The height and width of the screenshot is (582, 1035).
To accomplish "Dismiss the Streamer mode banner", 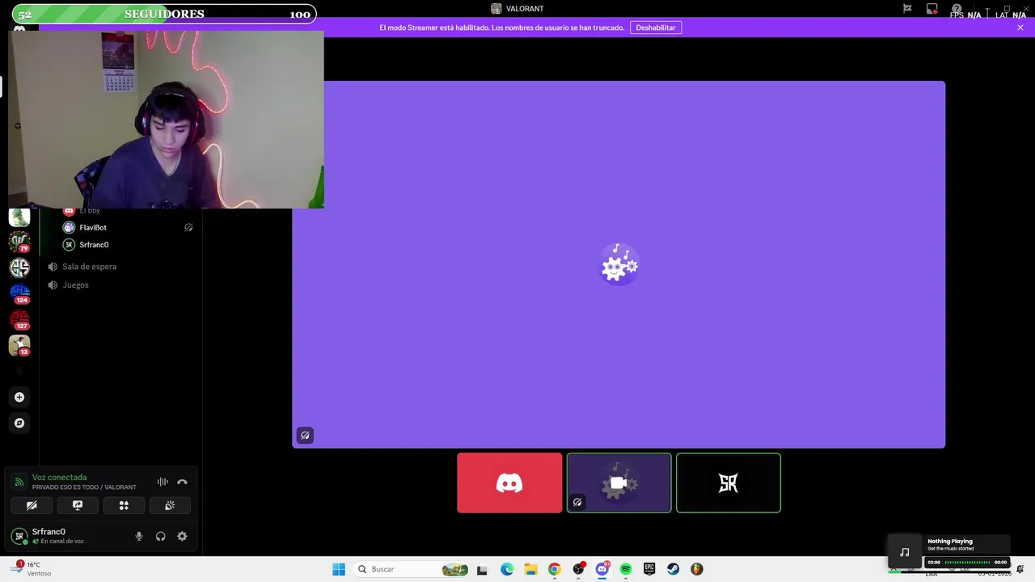I will pos(1020,27).
